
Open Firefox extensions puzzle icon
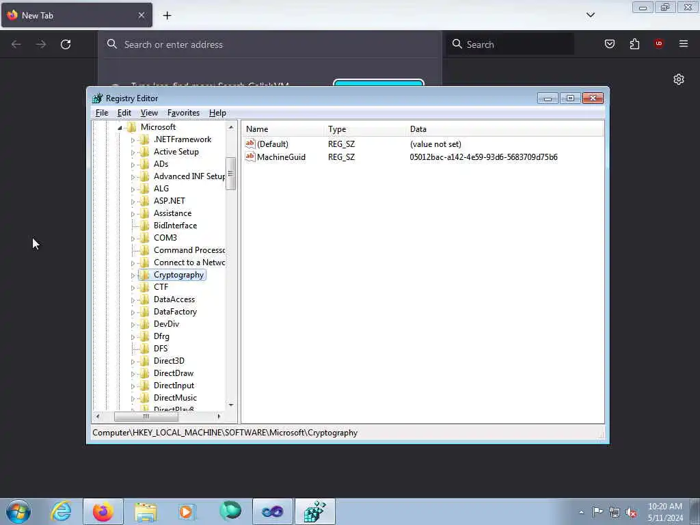pos(634,44)
